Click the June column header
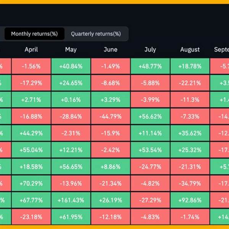Screen dimensions: 229x229 (110, 50)
